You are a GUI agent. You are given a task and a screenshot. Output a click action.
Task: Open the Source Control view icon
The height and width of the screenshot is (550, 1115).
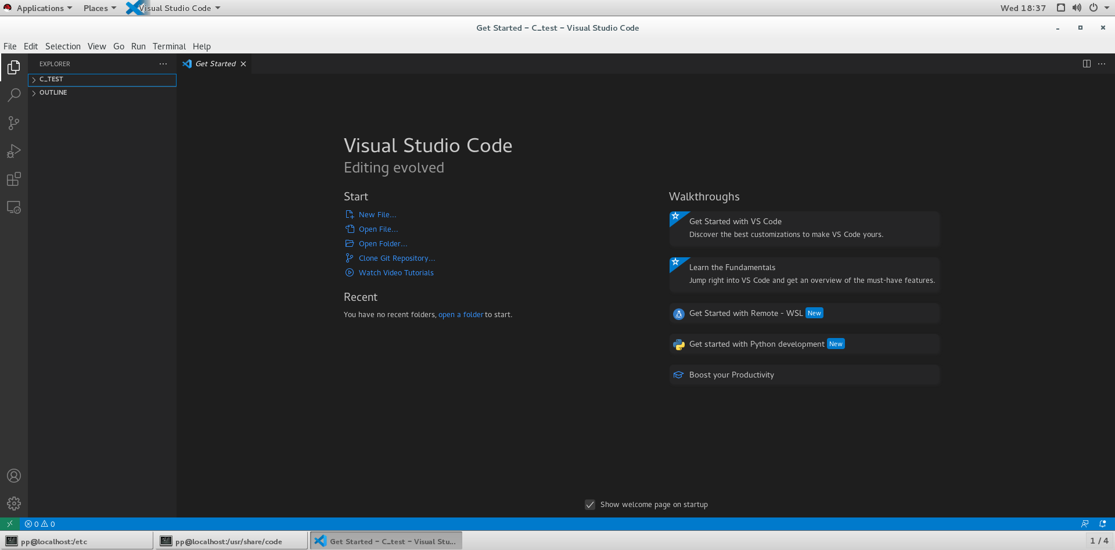click(14, 123)
